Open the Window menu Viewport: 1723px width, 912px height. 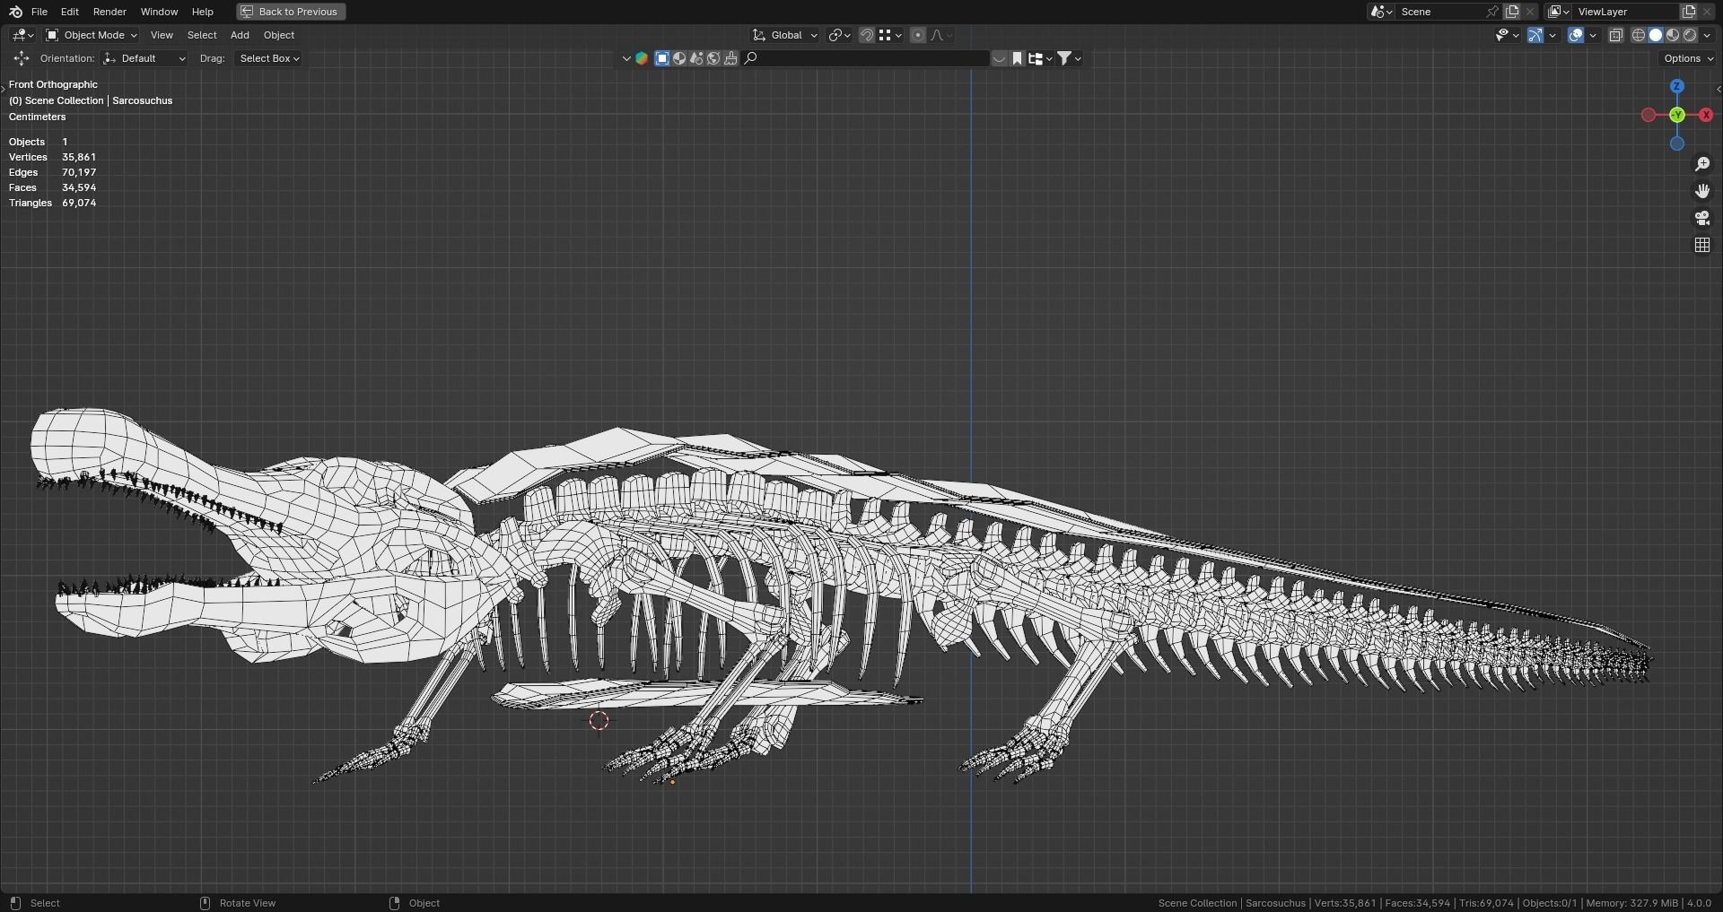159,12
